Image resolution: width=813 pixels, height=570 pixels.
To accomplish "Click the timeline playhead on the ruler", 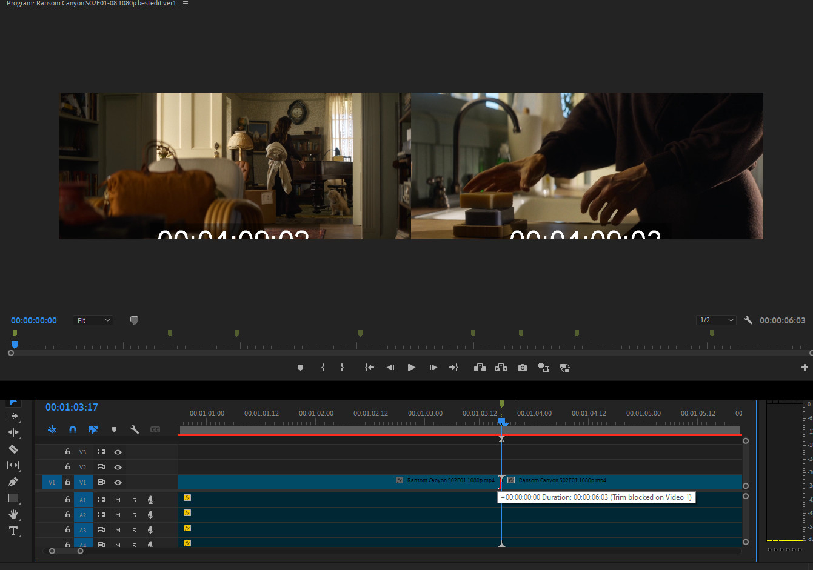I will tap(502, 422).
